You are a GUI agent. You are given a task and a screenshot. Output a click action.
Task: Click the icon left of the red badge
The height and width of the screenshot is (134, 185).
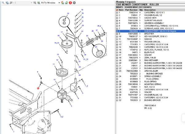click(x=66, y=2)
